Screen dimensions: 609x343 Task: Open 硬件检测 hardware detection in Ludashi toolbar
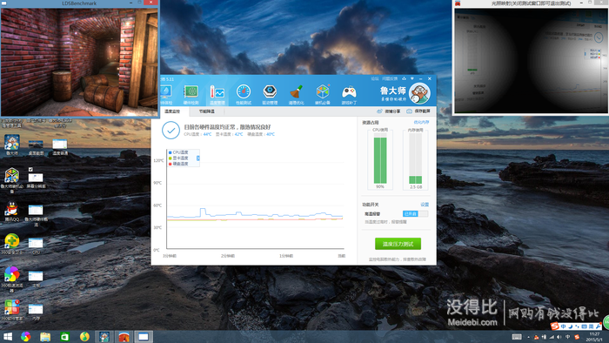pos(191,95)
